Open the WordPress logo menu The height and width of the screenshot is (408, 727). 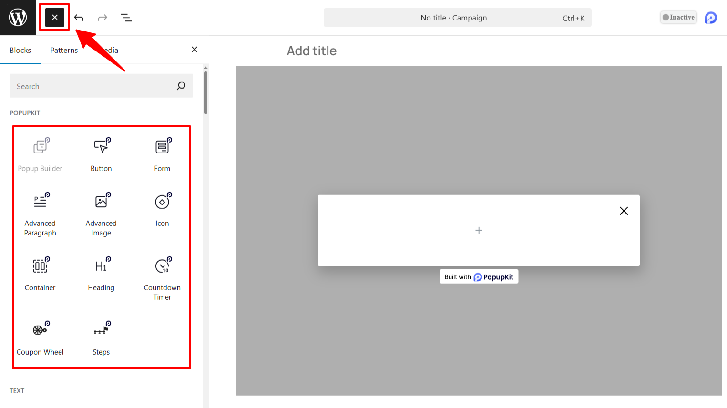point(18,18)
